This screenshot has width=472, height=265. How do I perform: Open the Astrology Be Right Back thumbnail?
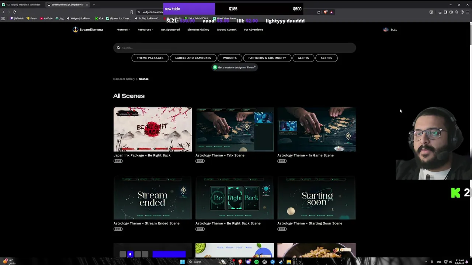pyautogui.click(x=235, y=198)
